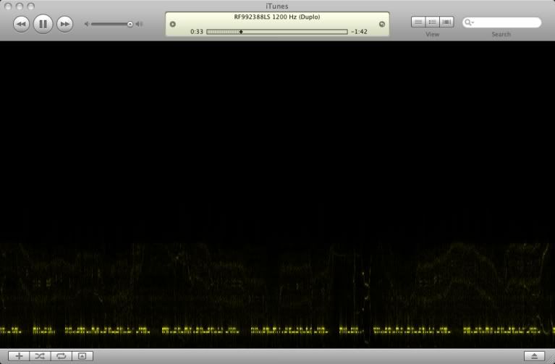Skip back to the previous track
This screenshot has height=364, width=555.
(x=21, y=24)
